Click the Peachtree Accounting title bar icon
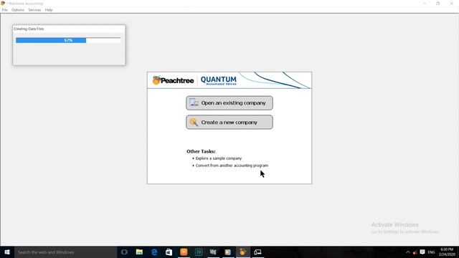Screen dimensions: 459x258 click(3, 3)
